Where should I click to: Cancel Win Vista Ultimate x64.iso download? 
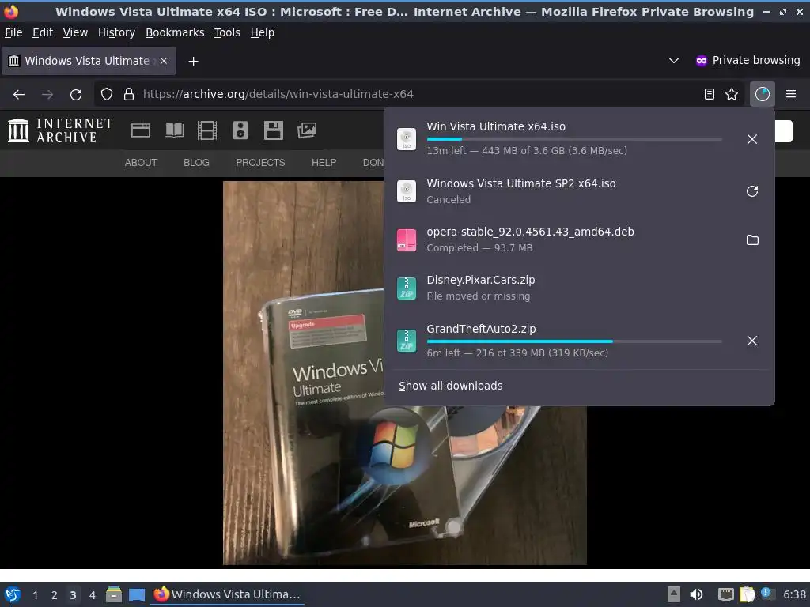click(752, 139)
